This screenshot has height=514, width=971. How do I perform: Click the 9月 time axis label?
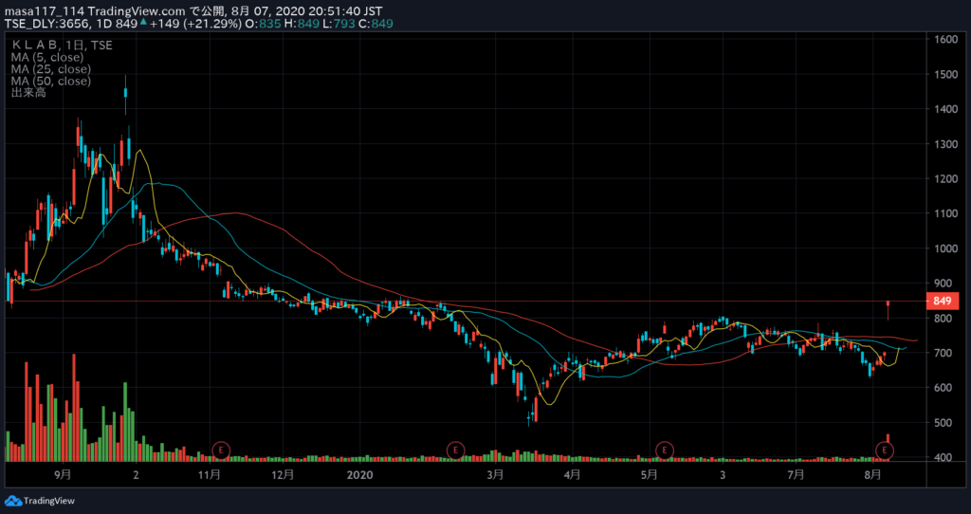pos(63,475)
